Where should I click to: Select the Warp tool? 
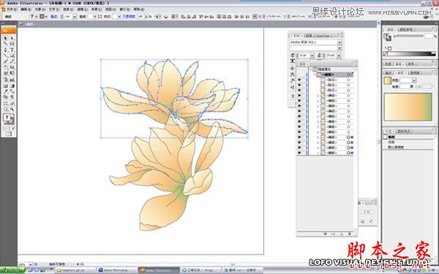pyautogui.click(x=6, y=73)
